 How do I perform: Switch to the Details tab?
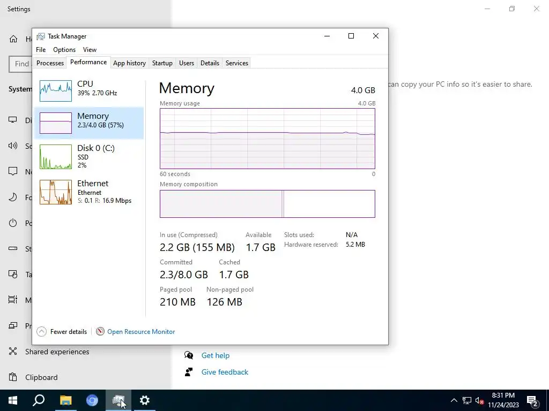pos(210,63)
